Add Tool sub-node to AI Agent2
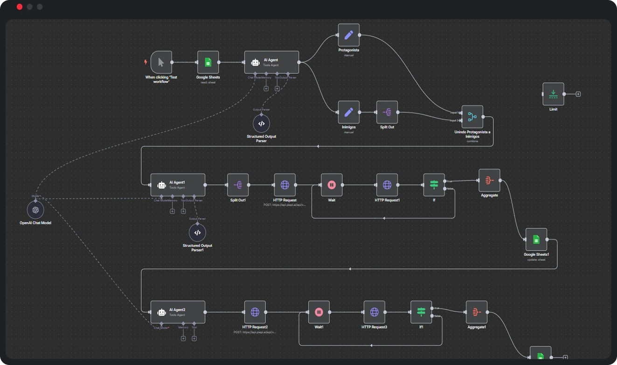Image resolution: width=617 pixels, height=365 pixels. point(194,338)
